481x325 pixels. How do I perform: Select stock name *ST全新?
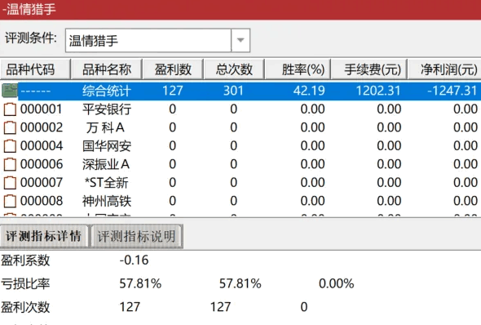point(107,183)
